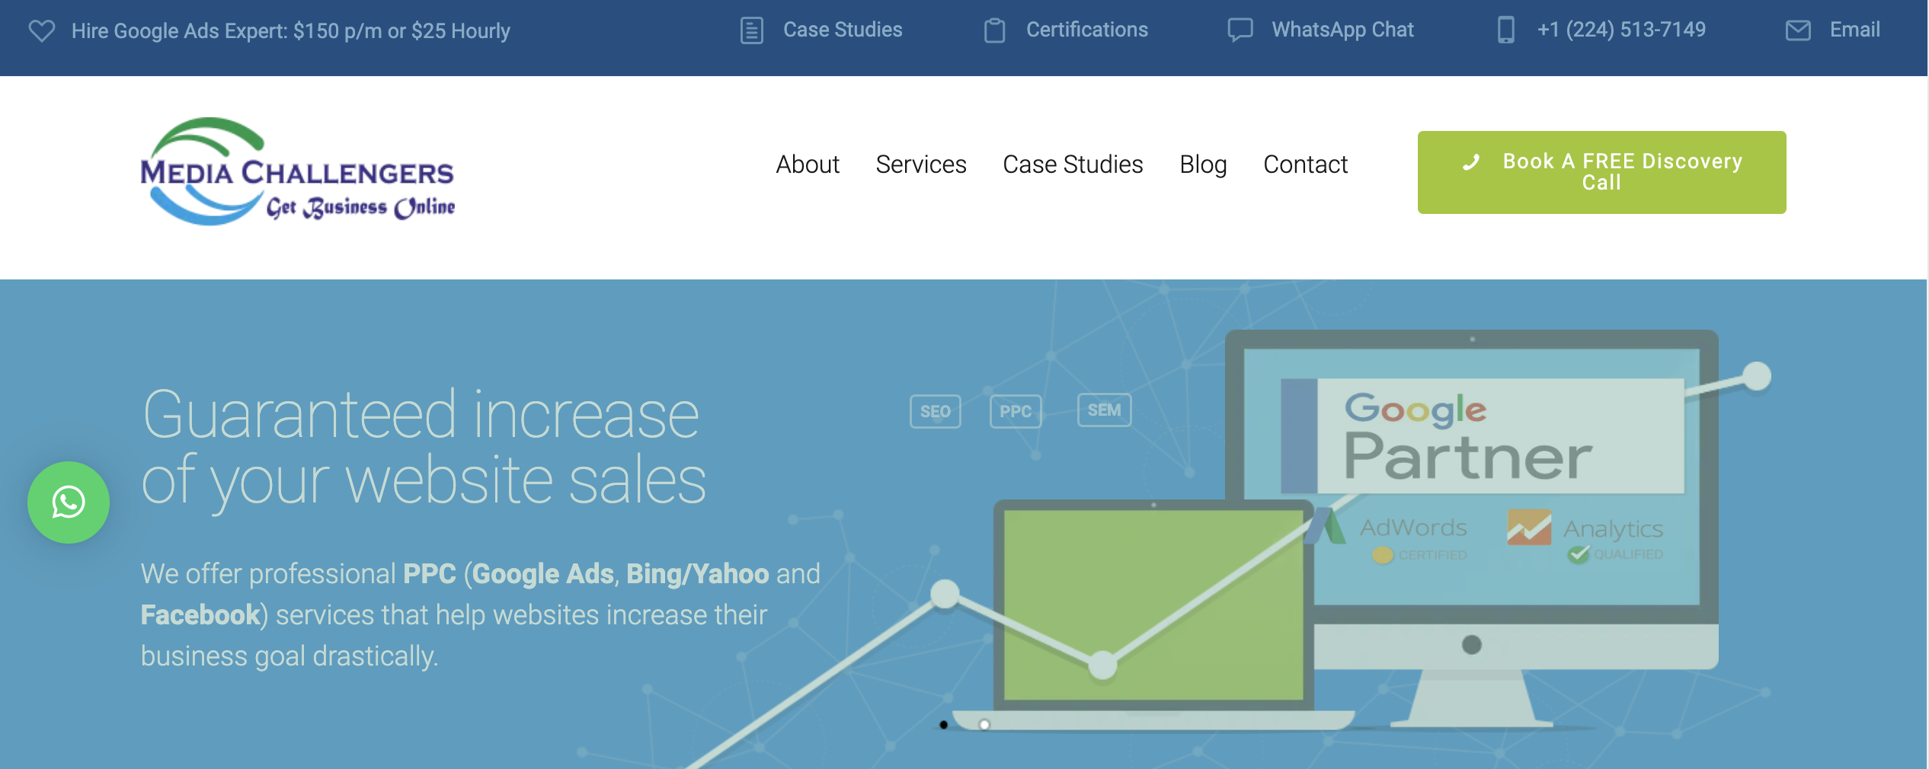Open the Certifications link
The width and height of the screenshot is (1929, 769).
coord(1087,30)
